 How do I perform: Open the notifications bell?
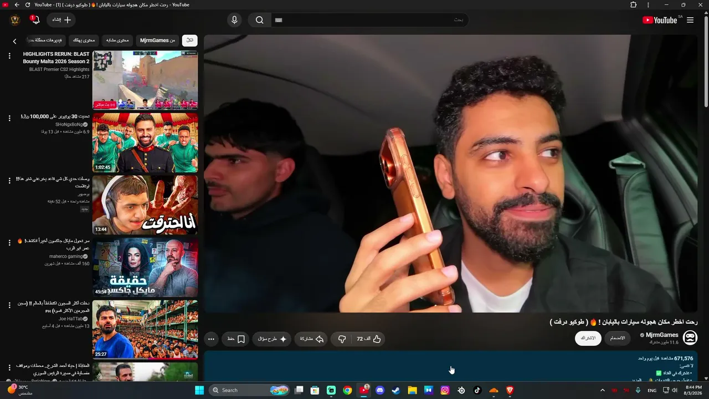[x=35, y=20]
